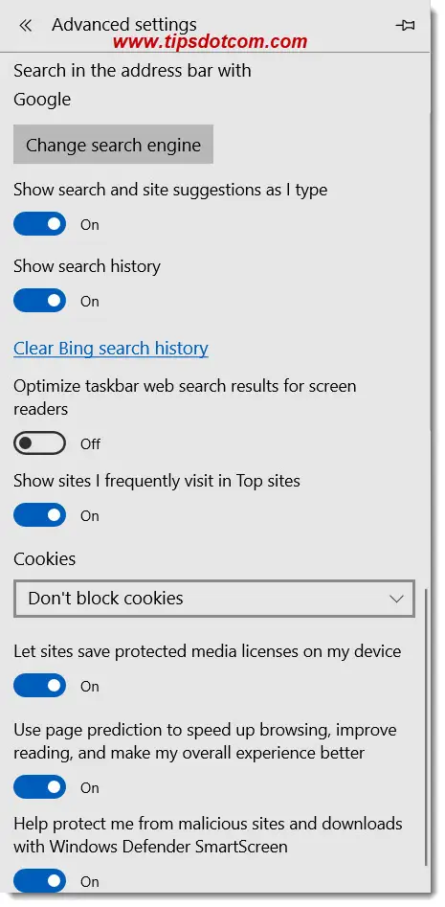The image size is (445, 907).
Task: Select the Cookies section label
Action: click(x=44, y=558)
